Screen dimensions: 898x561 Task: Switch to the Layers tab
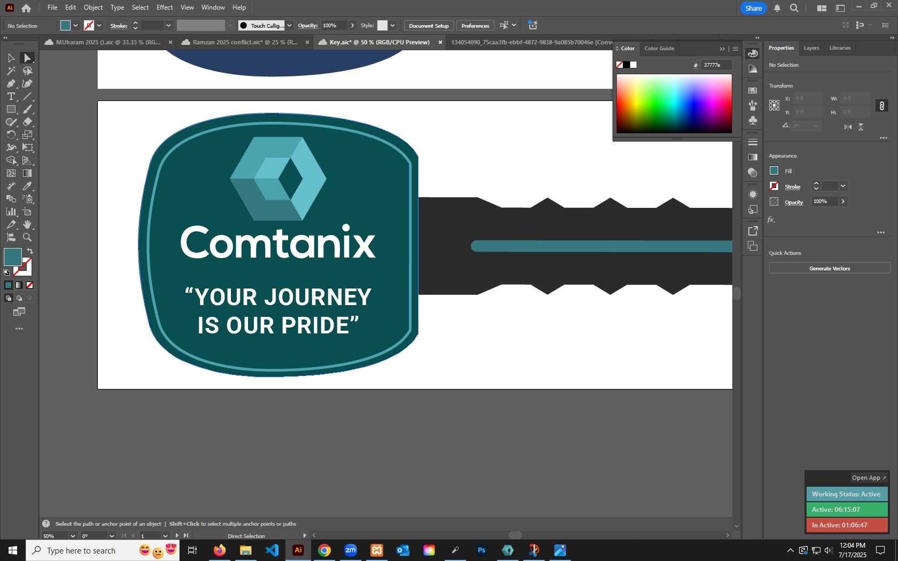[x=811, y=48]
